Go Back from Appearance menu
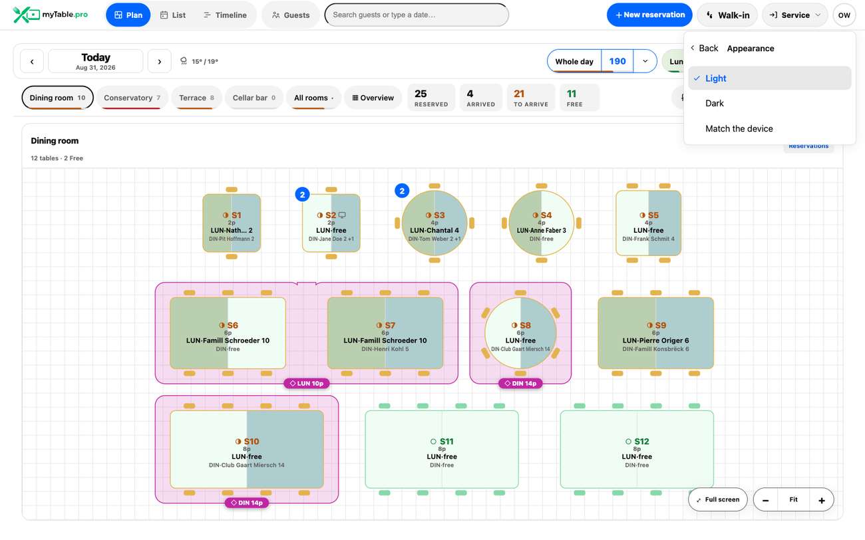The height and width of the screenshot is (540, 865). pyautogui.click(x=704, y=48)
